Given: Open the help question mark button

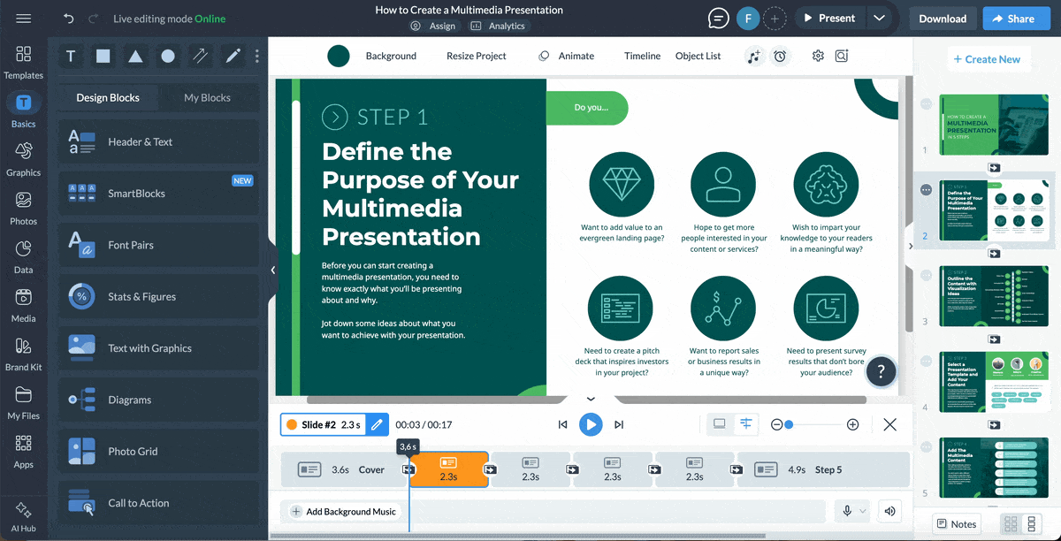Looking at the screenshot, I should coord(881,372).
